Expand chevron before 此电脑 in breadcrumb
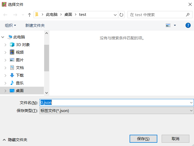Image resolution: width=194 pixels, height=146 pixels. (42, 15)
